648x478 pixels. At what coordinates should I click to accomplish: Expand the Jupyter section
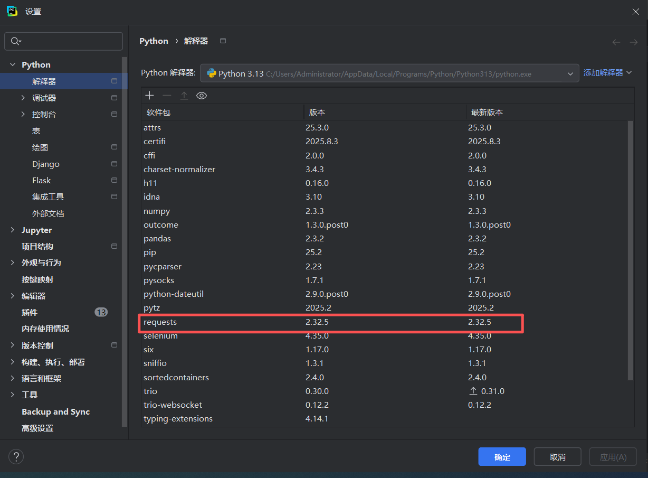coord(13,230)
